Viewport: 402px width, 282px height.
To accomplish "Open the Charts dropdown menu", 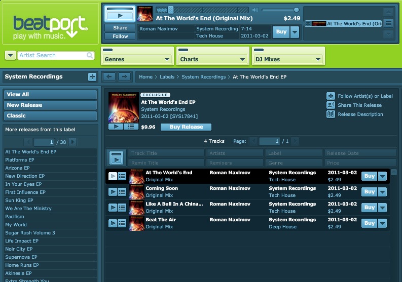I will tap(212, 59).
